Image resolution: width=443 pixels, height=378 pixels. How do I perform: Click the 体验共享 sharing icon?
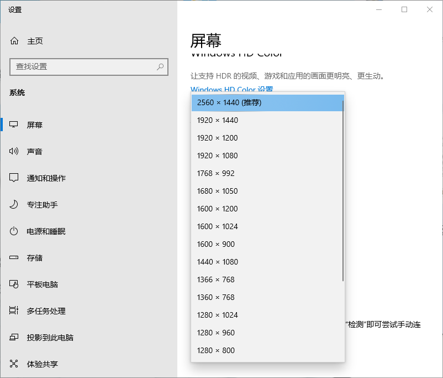point(14,364)
